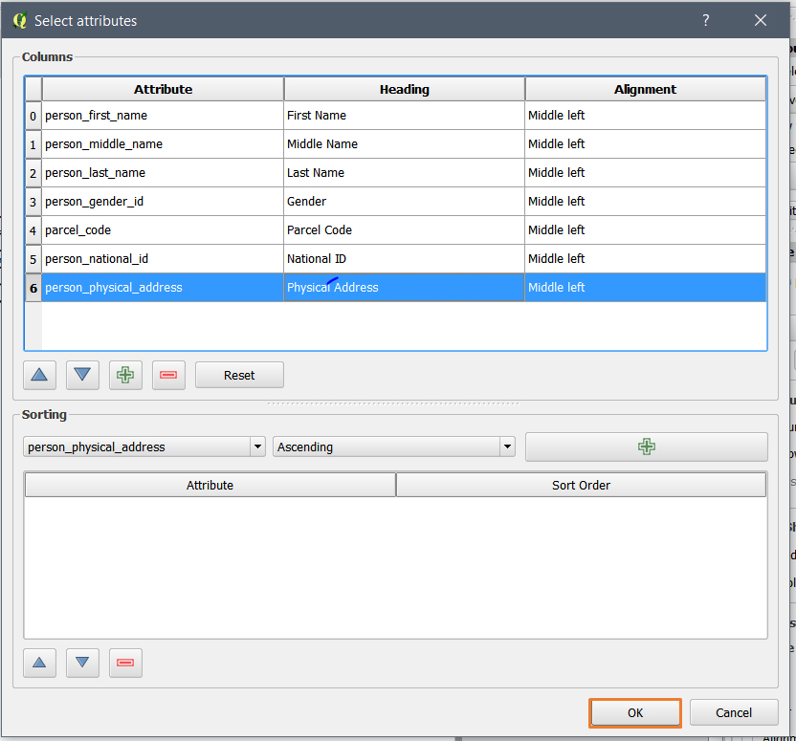Move sort rule up in Sorting section
Viewport: 796px width, 741px height.
coord(39,663)
